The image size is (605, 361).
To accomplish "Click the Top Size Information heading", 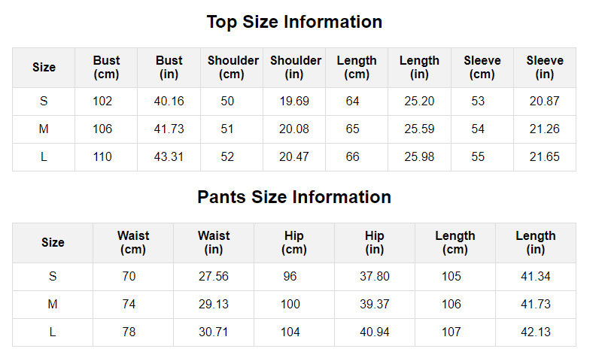I will (x=294, y=22).
